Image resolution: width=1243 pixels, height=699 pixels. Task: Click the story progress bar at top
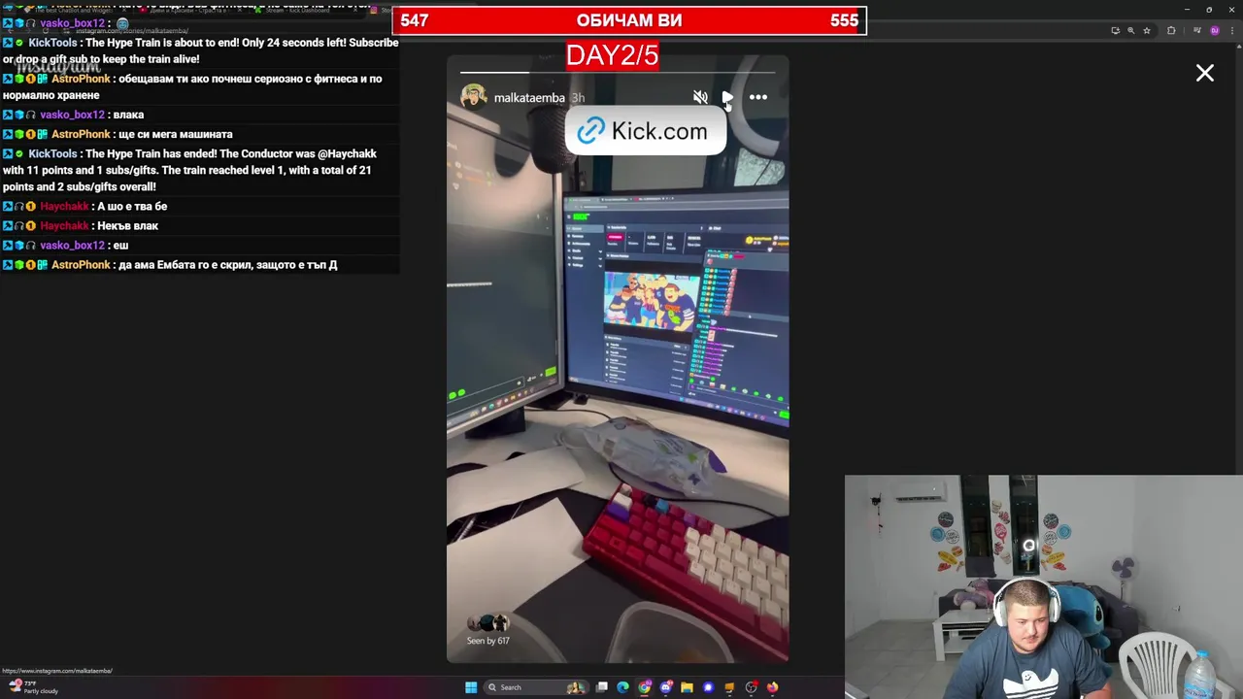(618, 71)
